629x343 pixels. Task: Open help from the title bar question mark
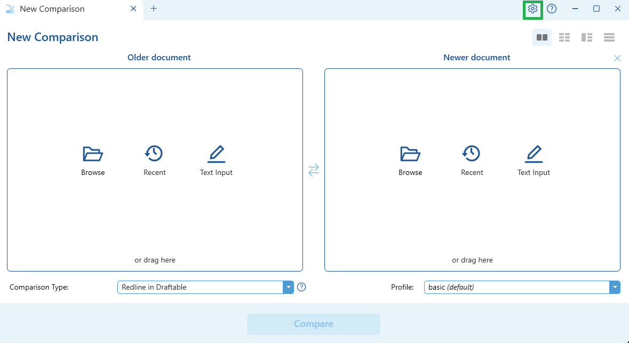tap(552, 9)
